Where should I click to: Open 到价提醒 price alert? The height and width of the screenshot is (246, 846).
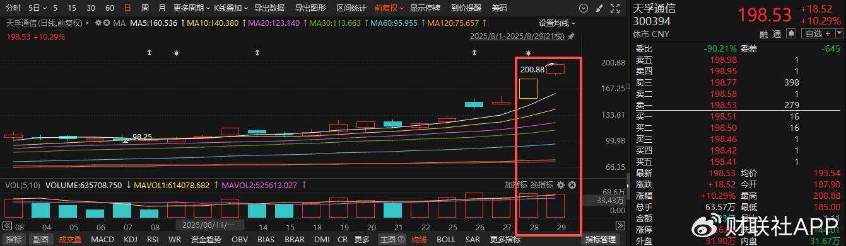tap(466, 8)
